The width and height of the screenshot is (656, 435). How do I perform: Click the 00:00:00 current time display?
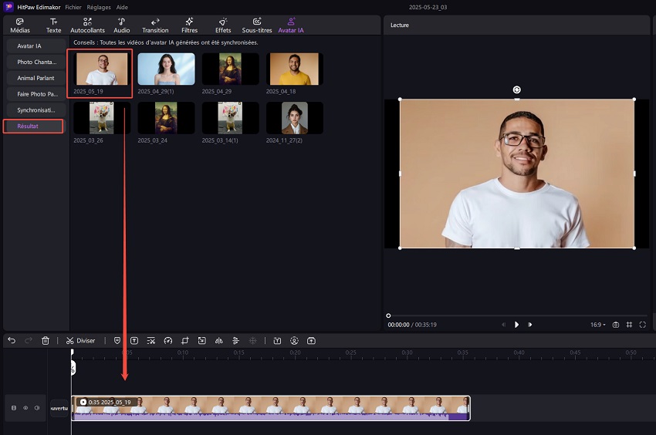[398, 325]
